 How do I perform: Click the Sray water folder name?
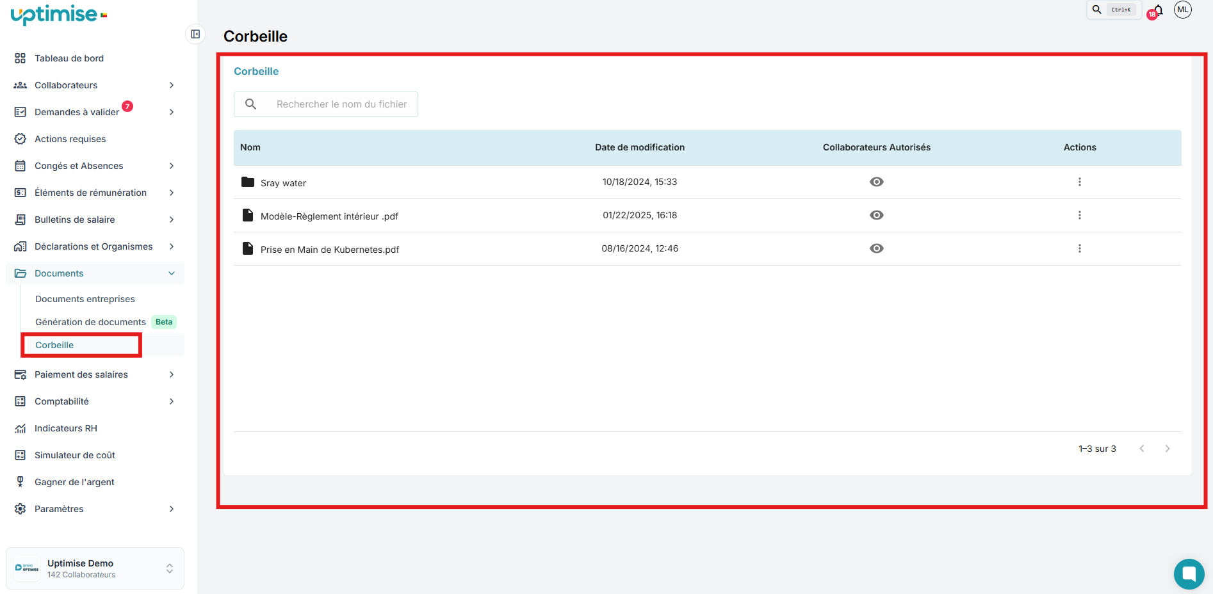pyautogui.click(x=283, y=183)
